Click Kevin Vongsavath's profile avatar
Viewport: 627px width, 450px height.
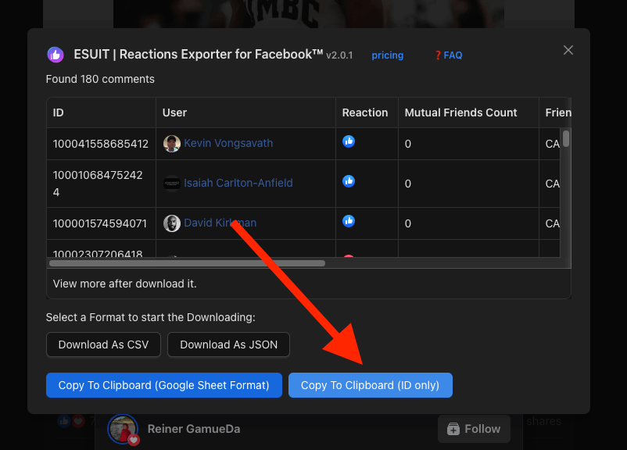pos(172,144)
